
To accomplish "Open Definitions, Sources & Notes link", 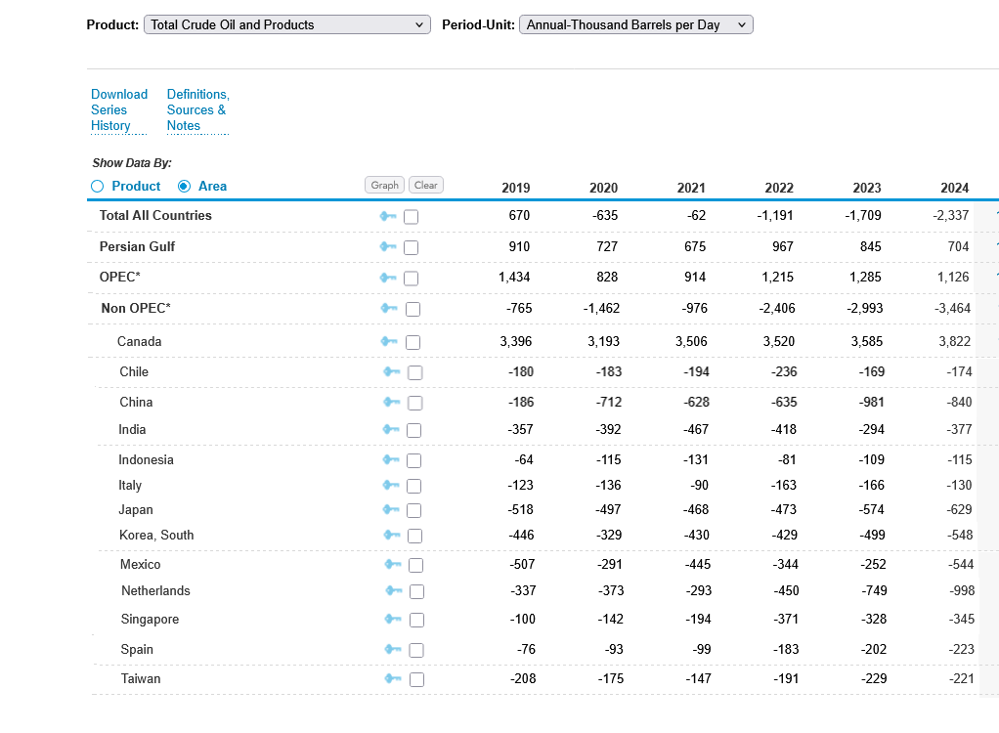I will pos(197,109).
